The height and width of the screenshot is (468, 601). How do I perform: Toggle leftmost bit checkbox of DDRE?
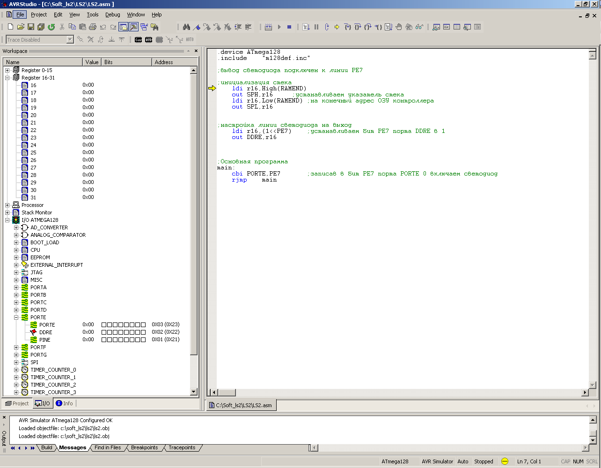104,332
